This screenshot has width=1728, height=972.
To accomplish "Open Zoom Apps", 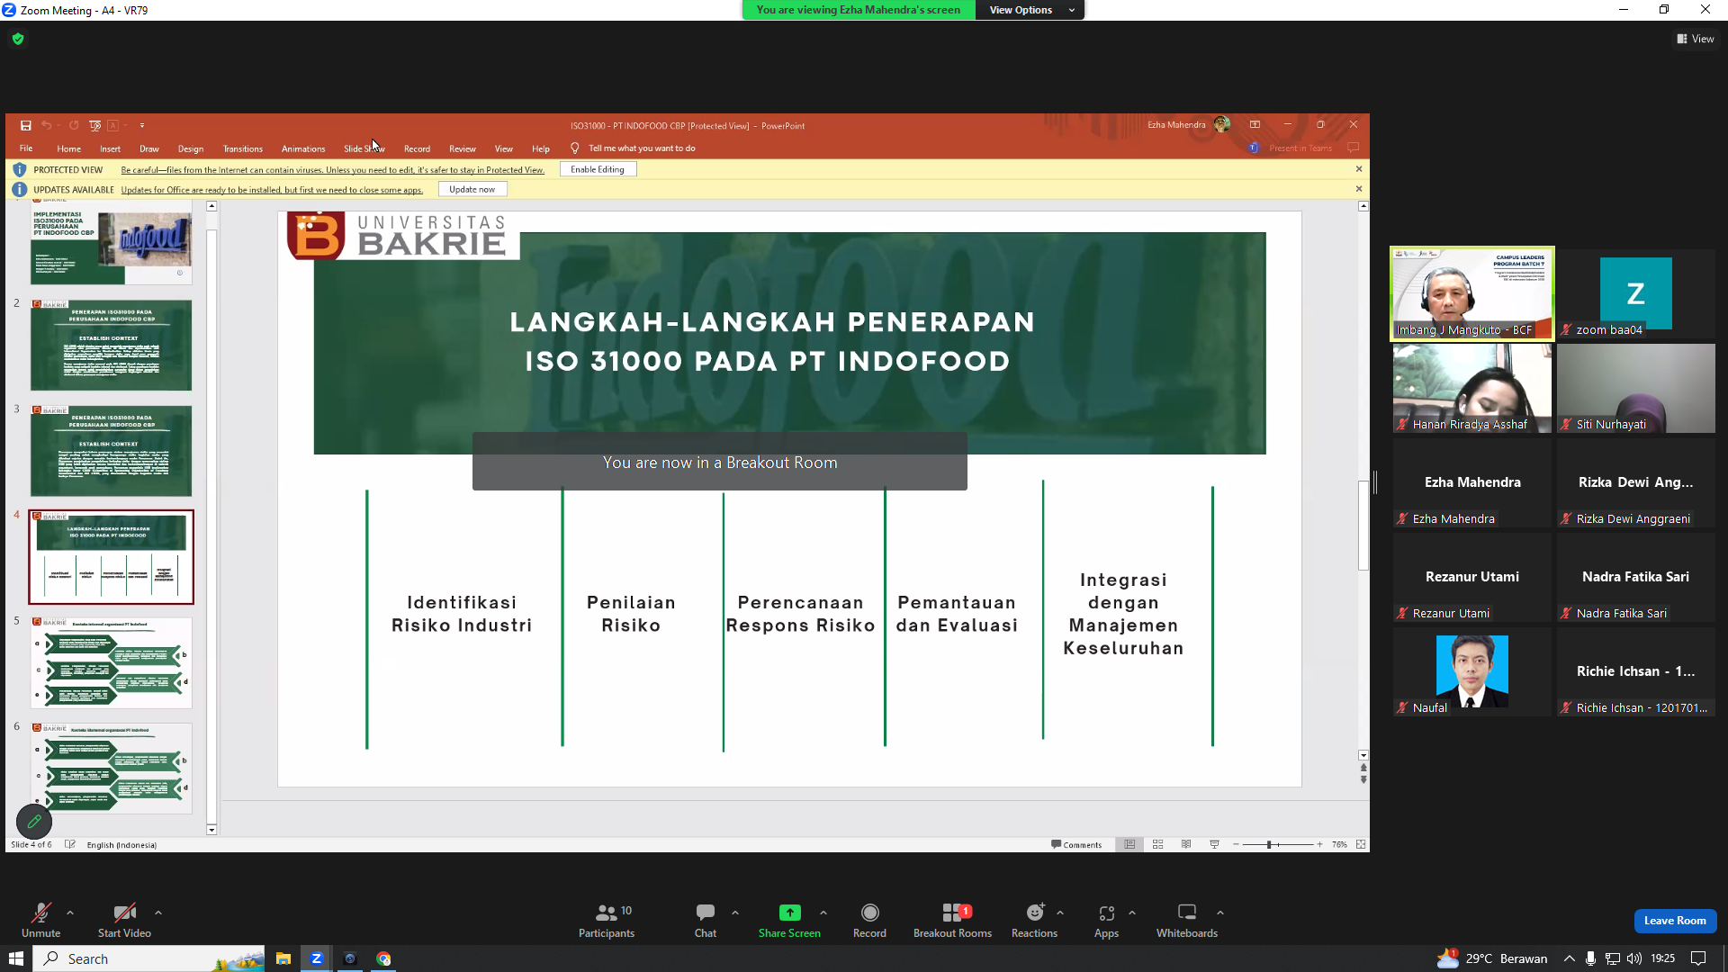I will 1106,920.
